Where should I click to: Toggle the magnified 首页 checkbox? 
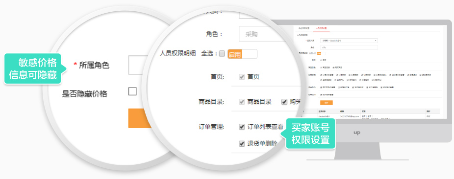[242, 77]
